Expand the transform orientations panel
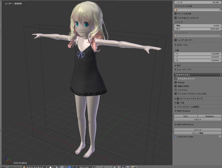222x168 pixels. [175, 107]
